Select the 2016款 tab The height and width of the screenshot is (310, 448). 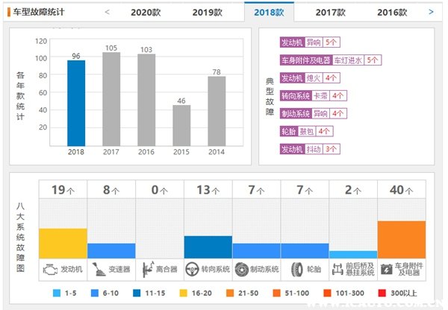pos(392,12)
